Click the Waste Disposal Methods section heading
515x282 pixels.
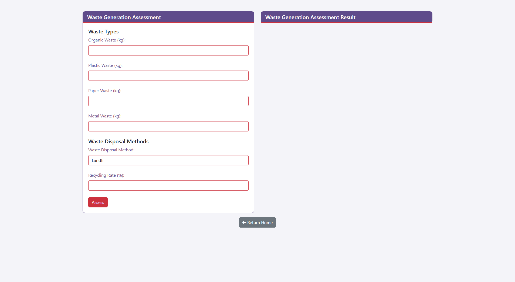coord(118,141)
